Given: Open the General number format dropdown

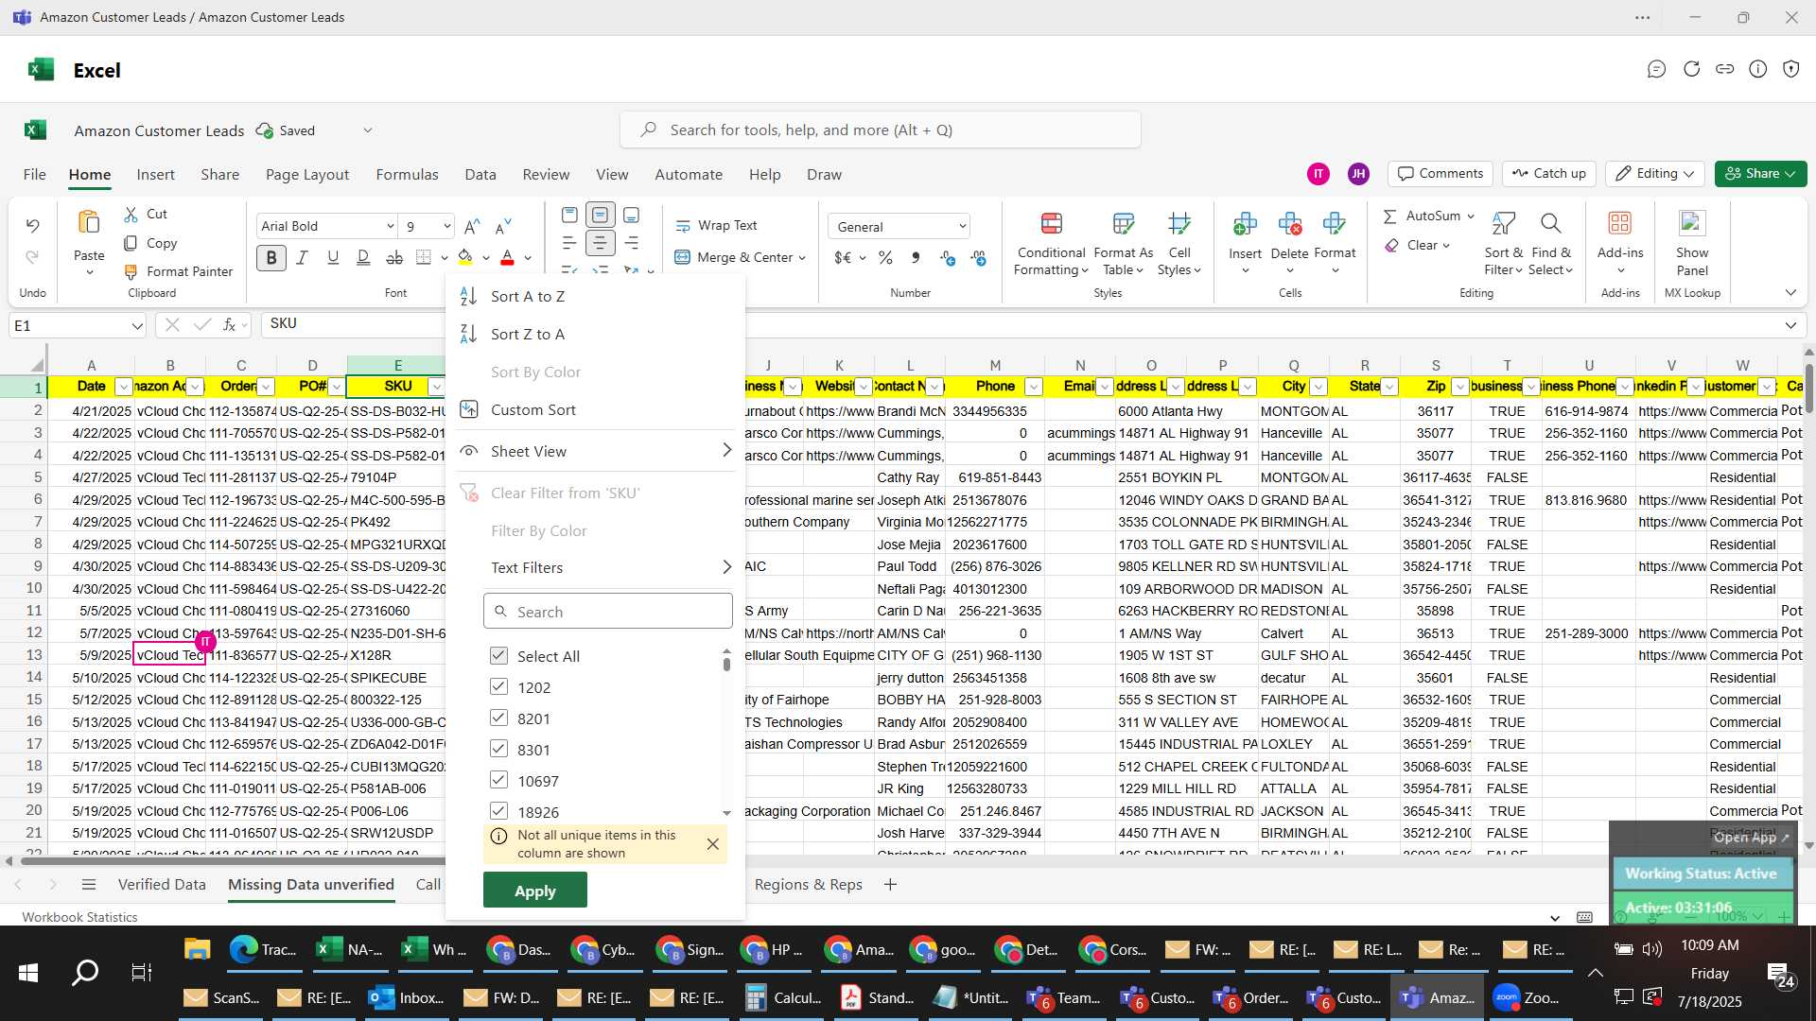Looking at the screenshot, I should (x=962, y=227).
